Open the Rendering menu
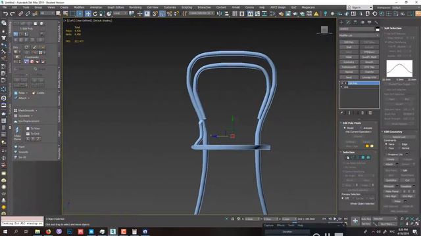The height and width of the screenshot is (236, 421). (x=136, y=7)
